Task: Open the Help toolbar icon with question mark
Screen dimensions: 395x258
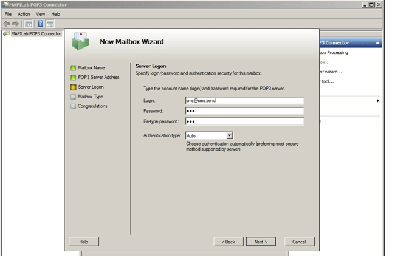Action: coord(40,24)
